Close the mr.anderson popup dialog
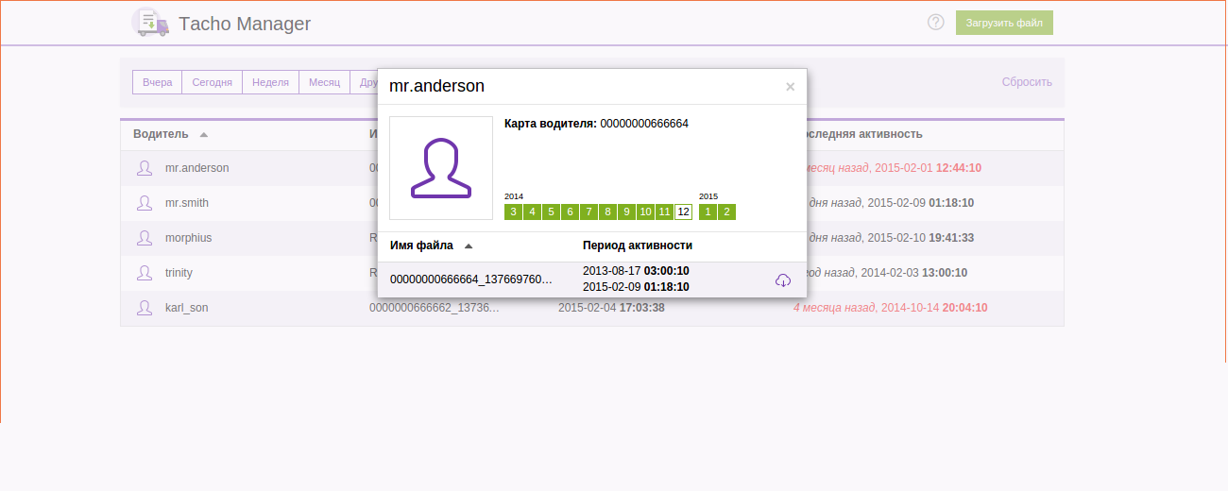This screenshot has width=1228, height=491. click(790, 87)
